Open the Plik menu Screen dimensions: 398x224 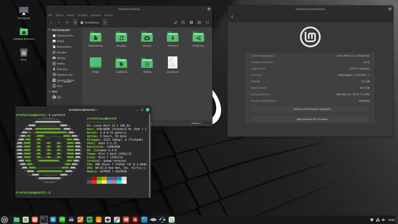(x=50, y=15)
